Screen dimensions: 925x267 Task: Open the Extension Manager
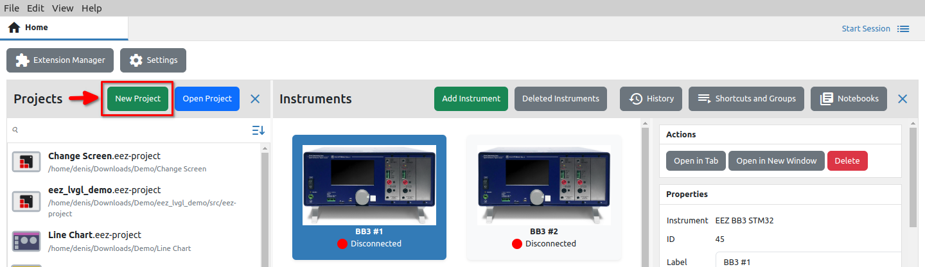60,60
